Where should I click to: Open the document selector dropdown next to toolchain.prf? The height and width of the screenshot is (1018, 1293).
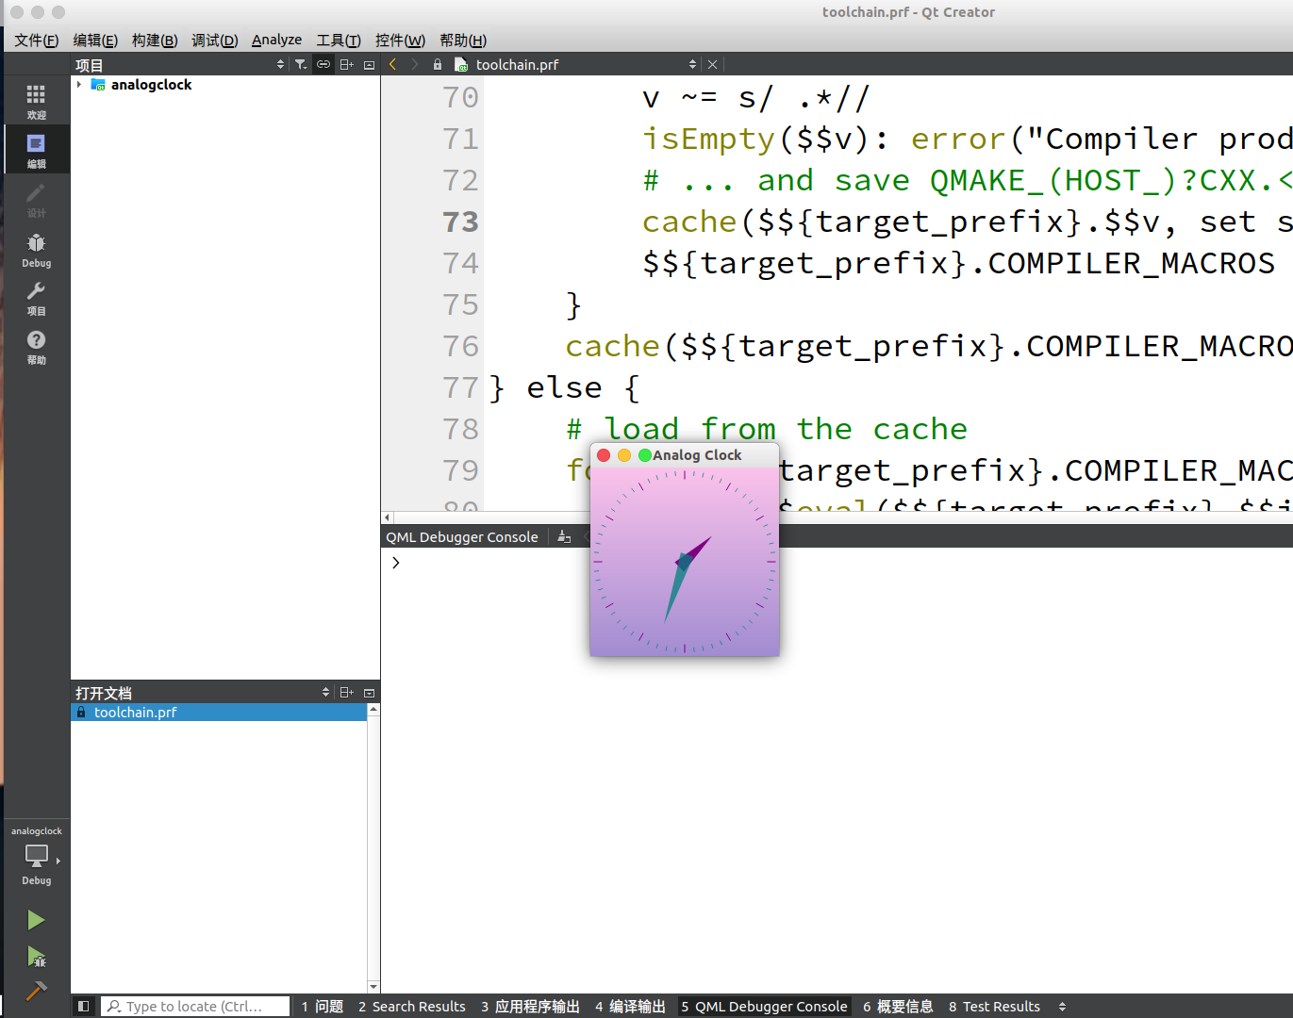click(x=692, y=64)
